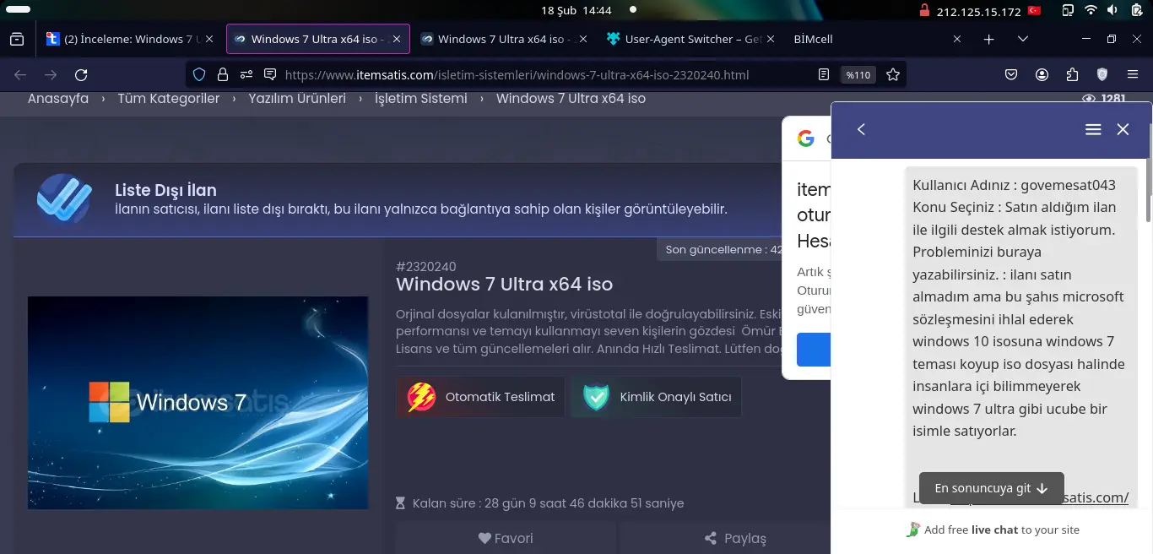This screenshot has height=554, width=1153.
Task: Jump with En sonuncuya git button
Action: tap(992, 488)
